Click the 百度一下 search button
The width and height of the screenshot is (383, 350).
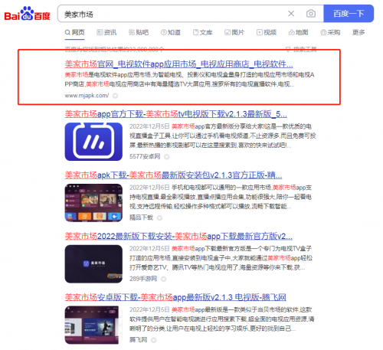coord(349,14)
